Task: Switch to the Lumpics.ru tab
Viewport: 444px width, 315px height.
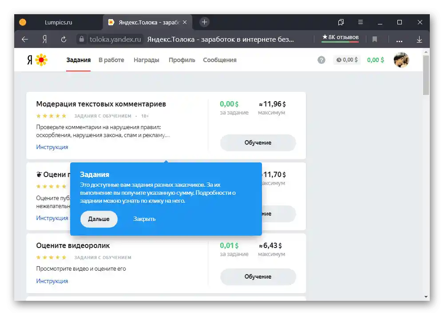Action: (58, 22)
